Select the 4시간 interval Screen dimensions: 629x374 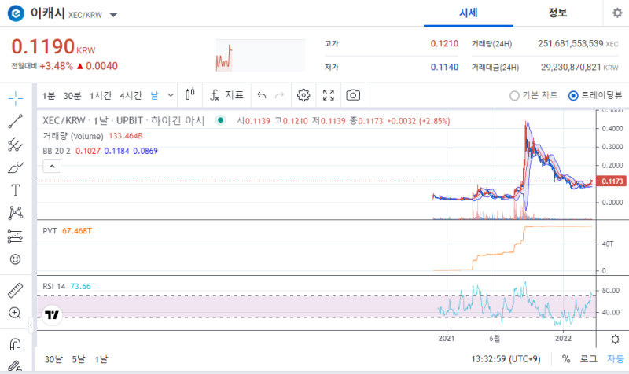click(131, 95)
